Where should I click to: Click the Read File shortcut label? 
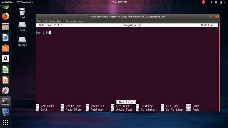(73, 110)
